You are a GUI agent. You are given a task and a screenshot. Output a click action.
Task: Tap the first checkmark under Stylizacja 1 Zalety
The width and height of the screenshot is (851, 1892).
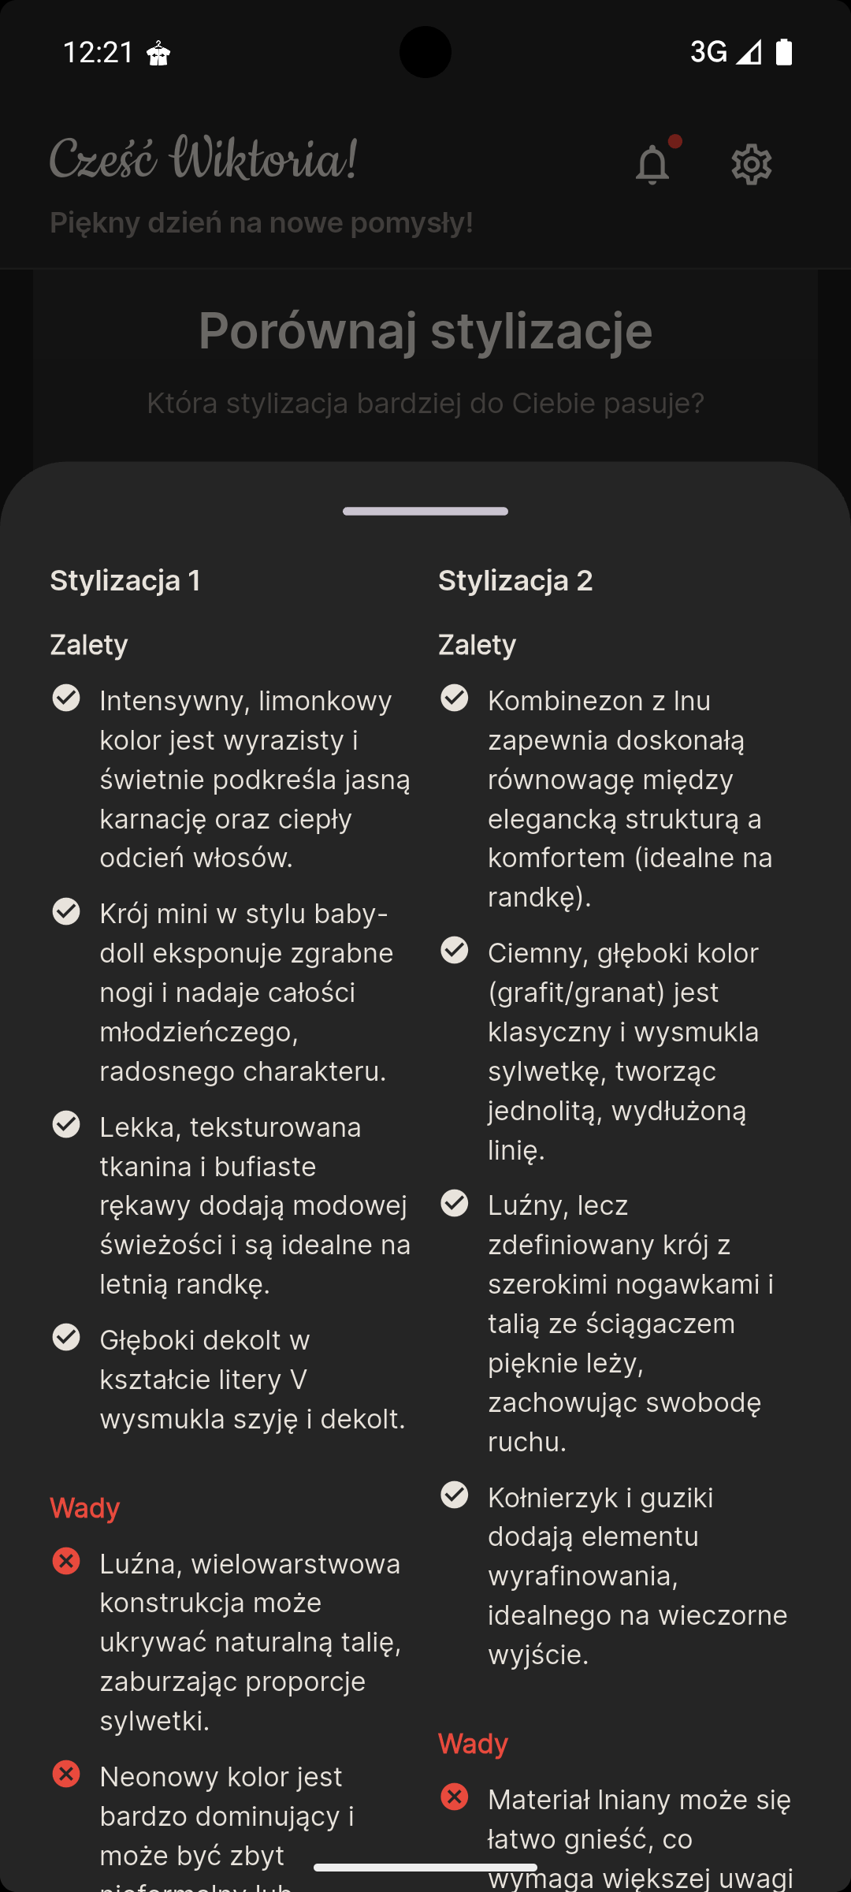(66, 698)
